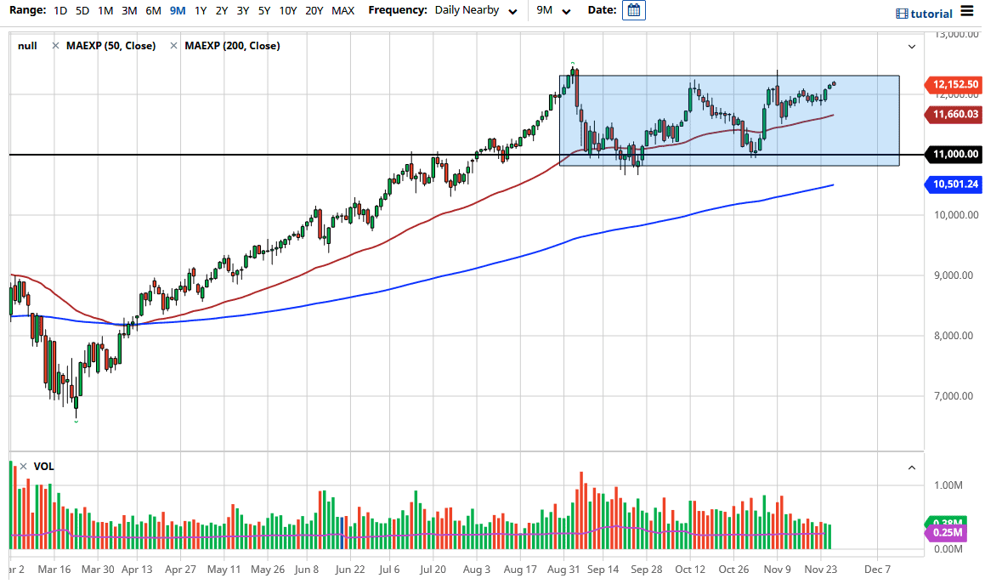The image size is (985, 584).
Task: Select the 1D range preset
Action: click(59, 10)
